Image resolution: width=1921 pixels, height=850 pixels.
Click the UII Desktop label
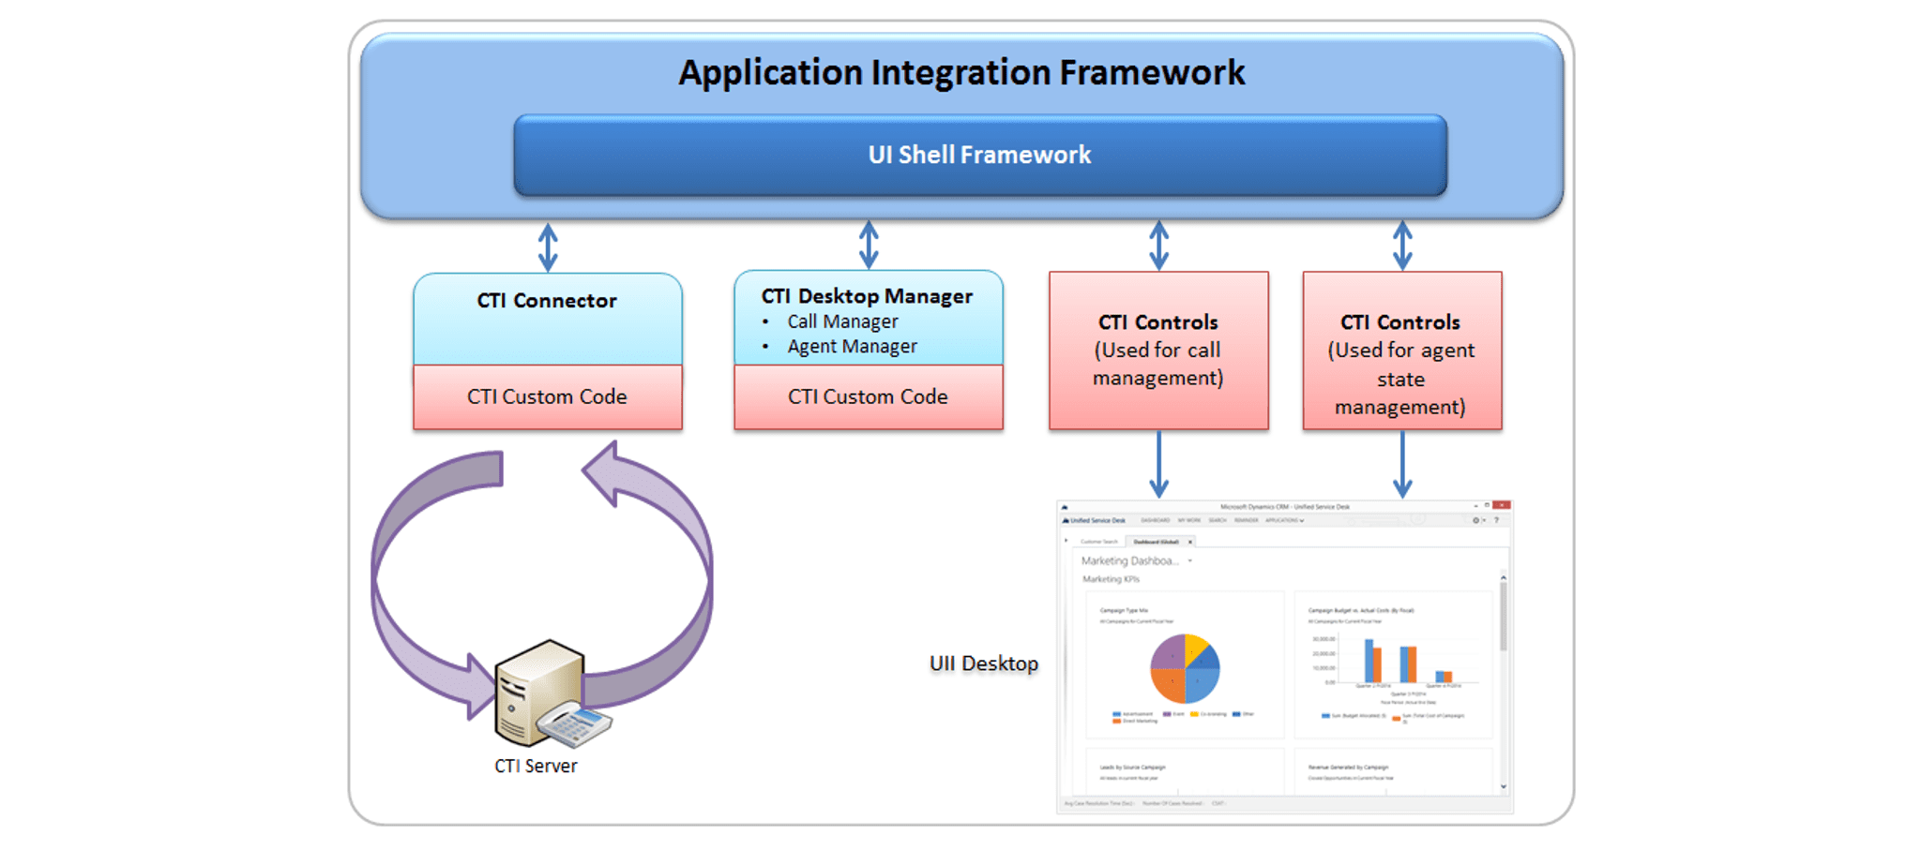pyautogui.click(x=984, y=664)
